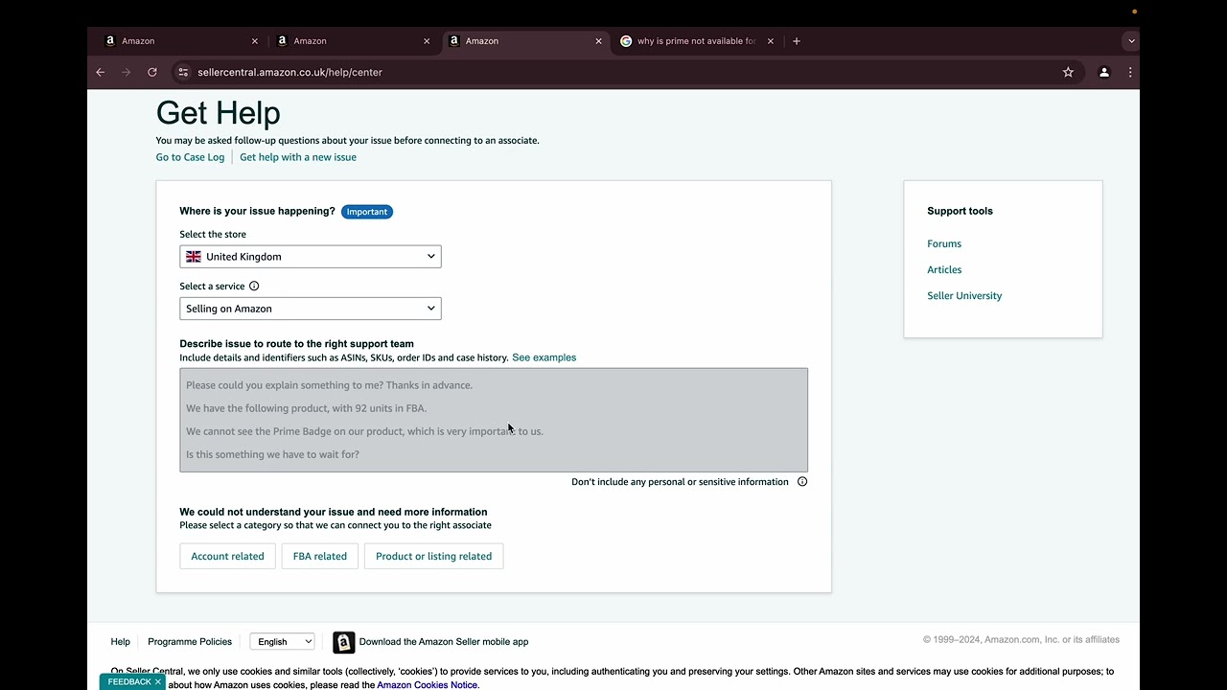Screen dimensions: 1227x690
Task: Close the Google 'why is prime not available' tab
Action: (x=771, y=41)
